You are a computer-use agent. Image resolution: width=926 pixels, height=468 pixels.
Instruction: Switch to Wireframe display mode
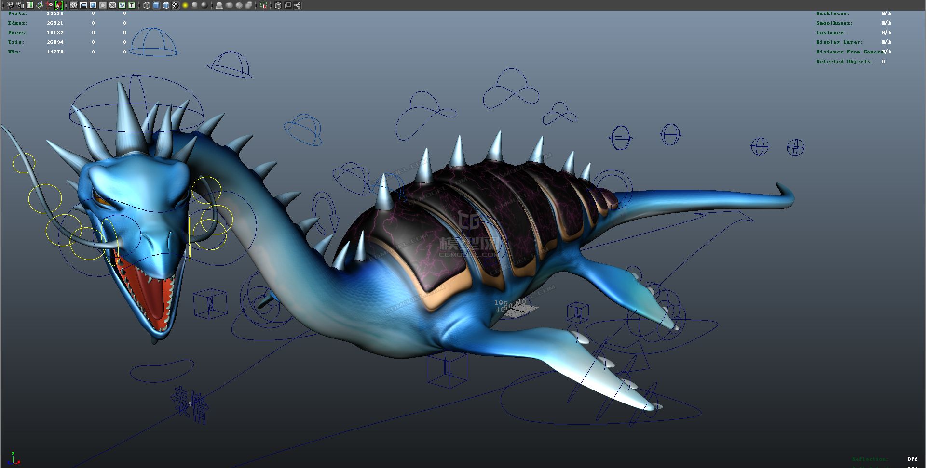click(147, 5)
